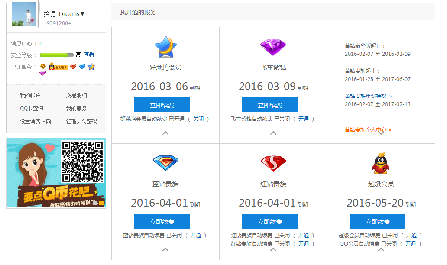Click the message center count 0
The image size is (447, 265).
(x=41, y=44)
